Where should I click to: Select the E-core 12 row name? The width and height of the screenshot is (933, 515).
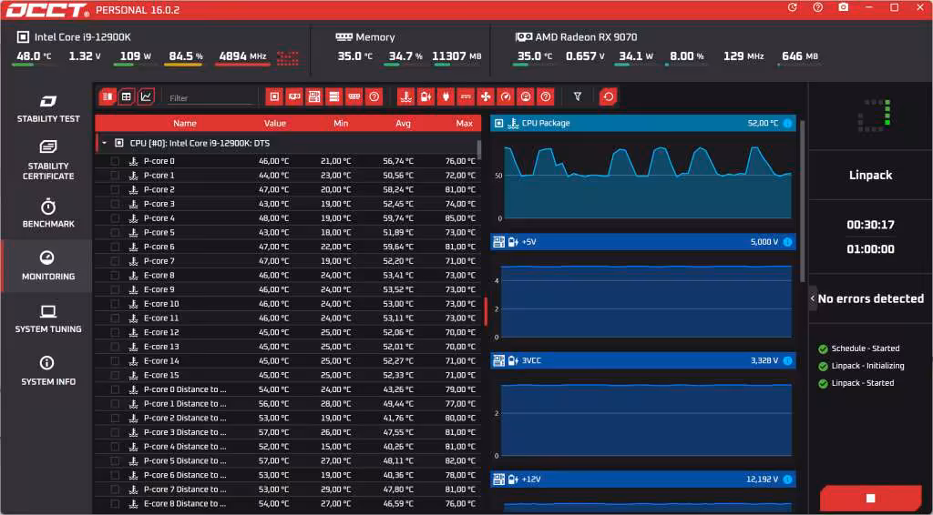[x=161, y=332]
